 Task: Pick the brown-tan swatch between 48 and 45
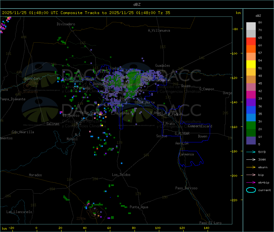point(251,80)
